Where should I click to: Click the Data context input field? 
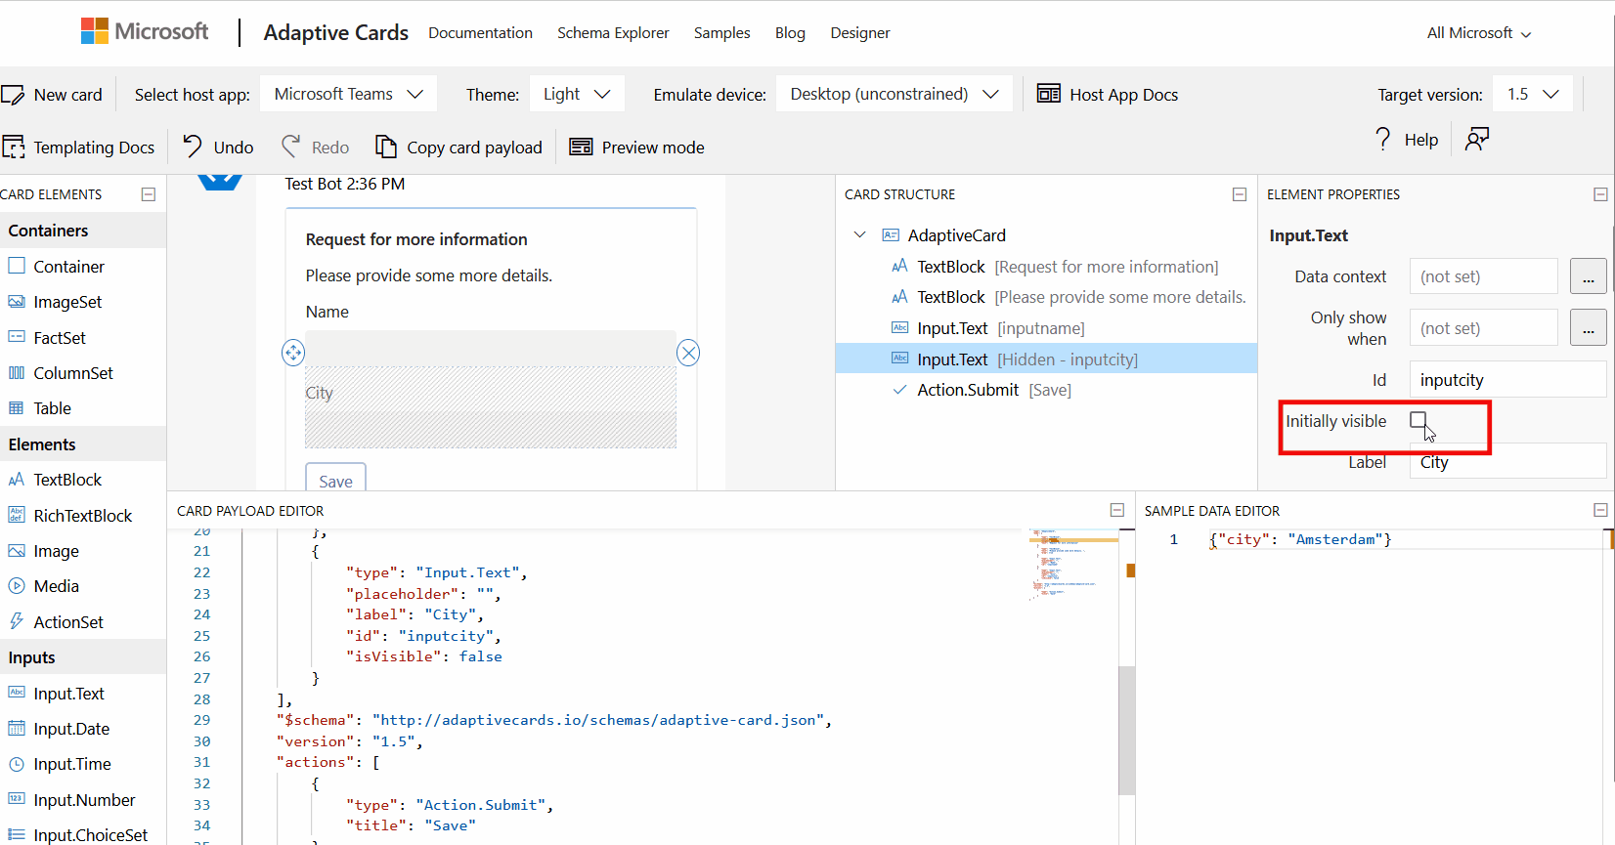1483,276
